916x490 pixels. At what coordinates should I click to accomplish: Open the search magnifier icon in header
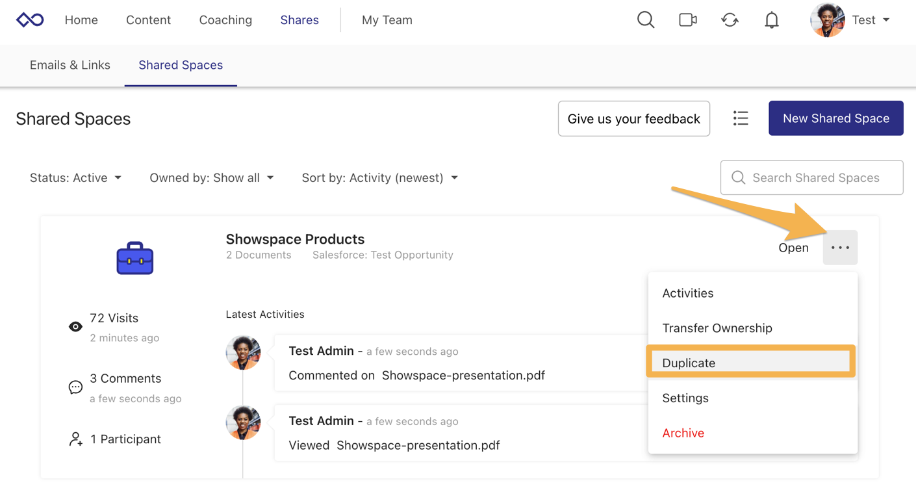pos(646,20)
